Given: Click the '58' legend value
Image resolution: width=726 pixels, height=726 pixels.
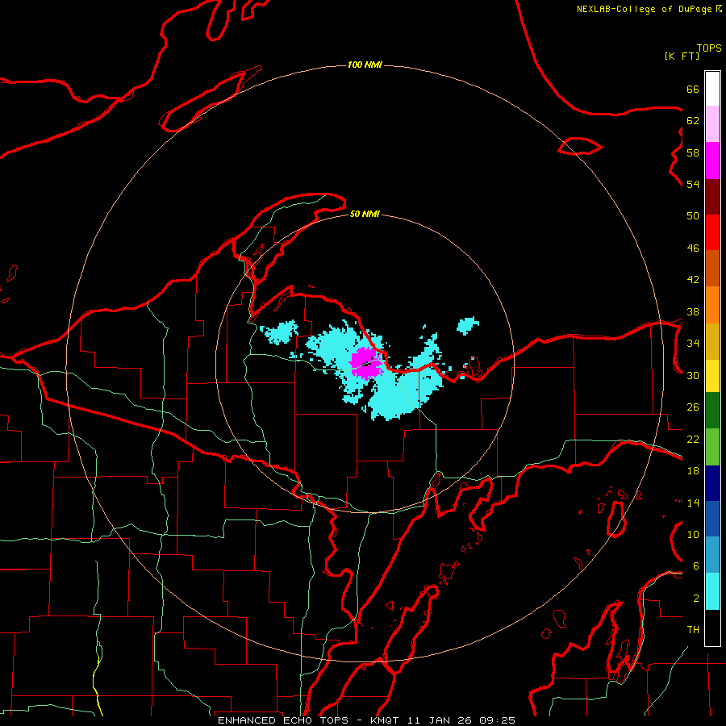Looking at the screenshot, I should pos(693,152).
